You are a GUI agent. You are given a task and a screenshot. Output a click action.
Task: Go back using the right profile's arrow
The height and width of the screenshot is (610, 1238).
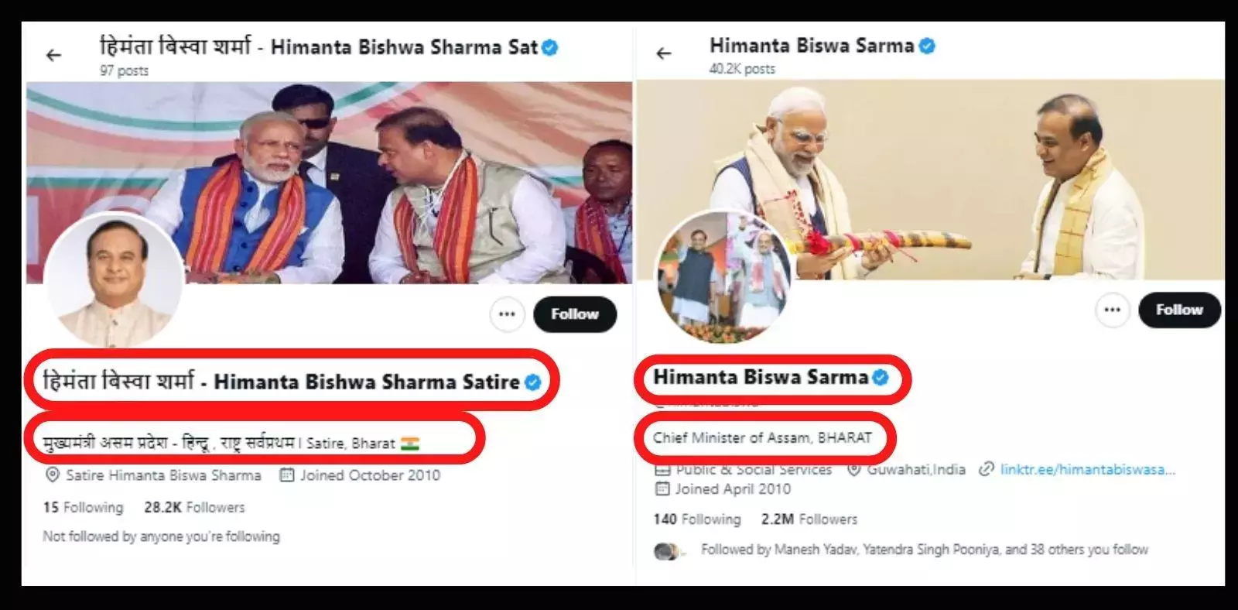tap(664, 53)
